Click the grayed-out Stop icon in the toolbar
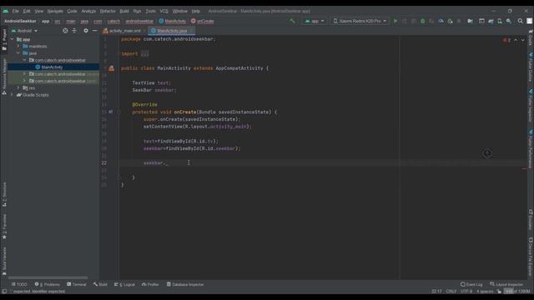534x300 pixels. pyautogui.click(x=459, y=21)
